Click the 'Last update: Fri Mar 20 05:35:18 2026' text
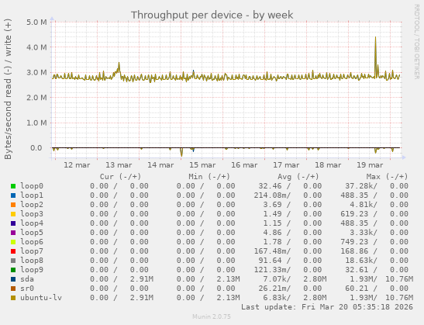 tap(327, 307)
